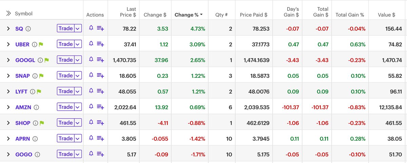Open the Trade dropdown arrow for APRN
407x163 pixels.
(78, 138)
